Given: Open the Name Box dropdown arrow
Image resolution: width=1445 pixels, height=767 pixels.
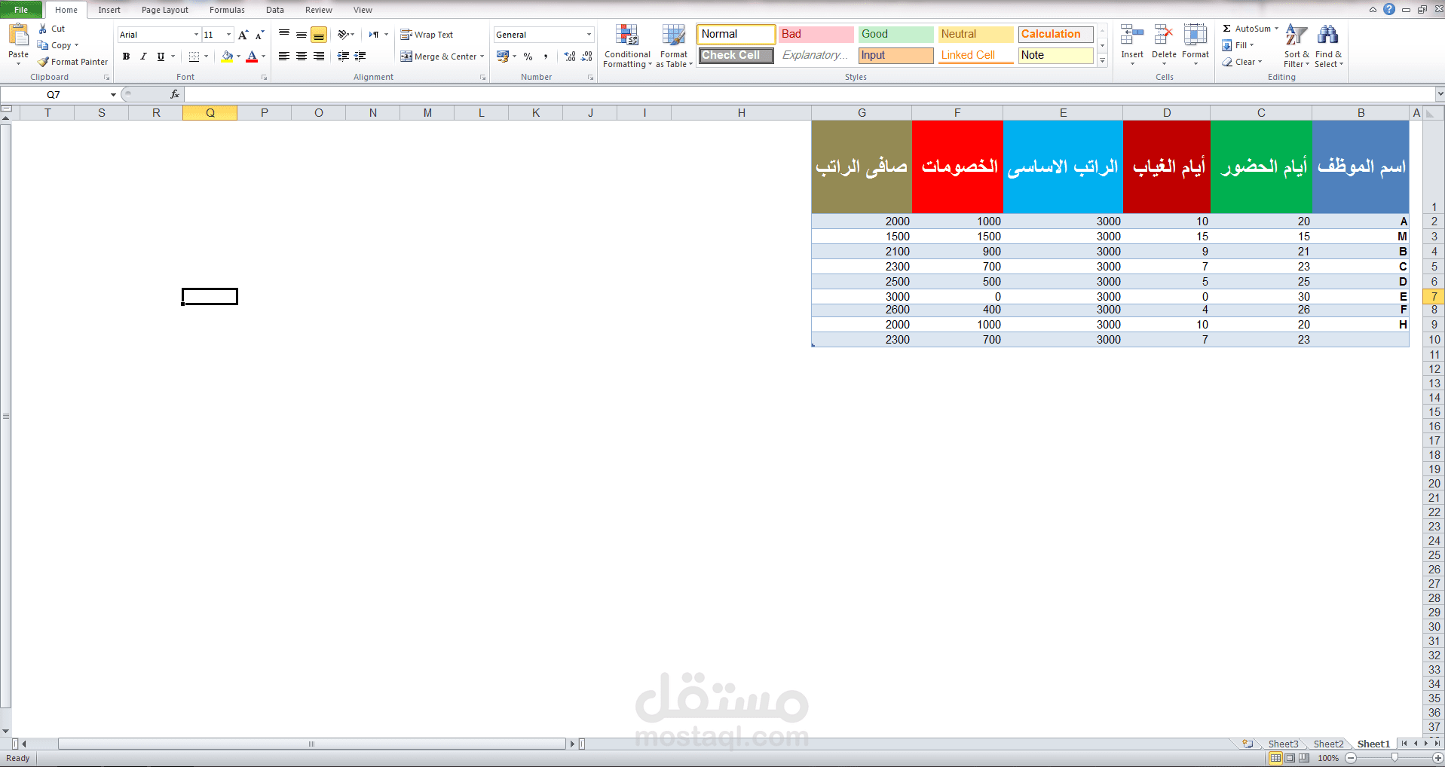Looking at the screenshot, I should tap(113, 95).
